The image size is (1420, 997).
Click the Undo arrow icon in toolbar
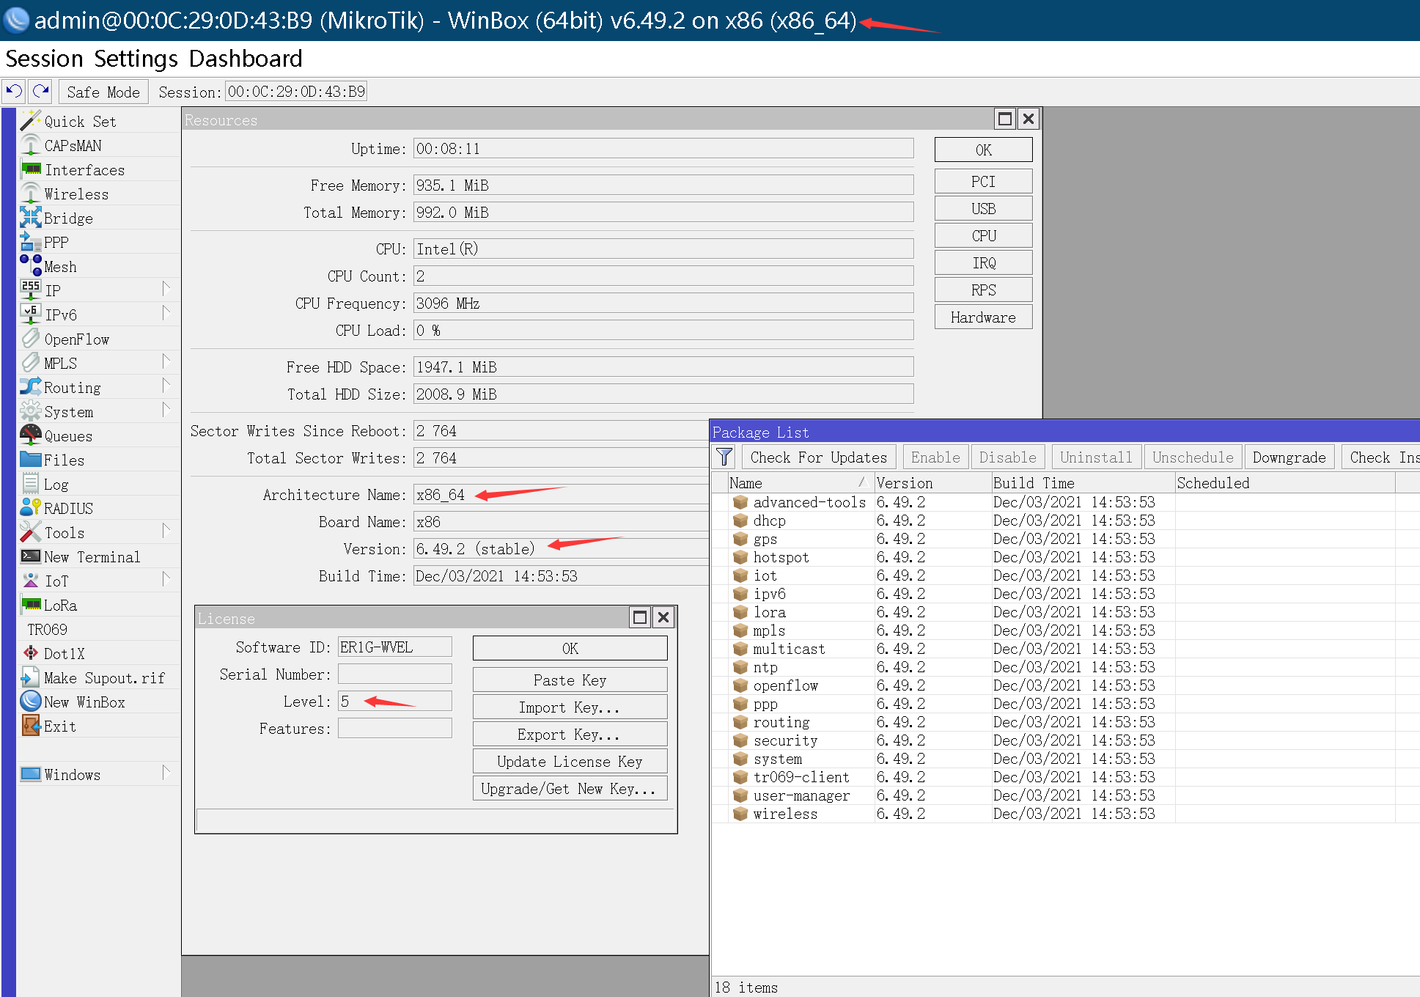(x=14, y=92)
